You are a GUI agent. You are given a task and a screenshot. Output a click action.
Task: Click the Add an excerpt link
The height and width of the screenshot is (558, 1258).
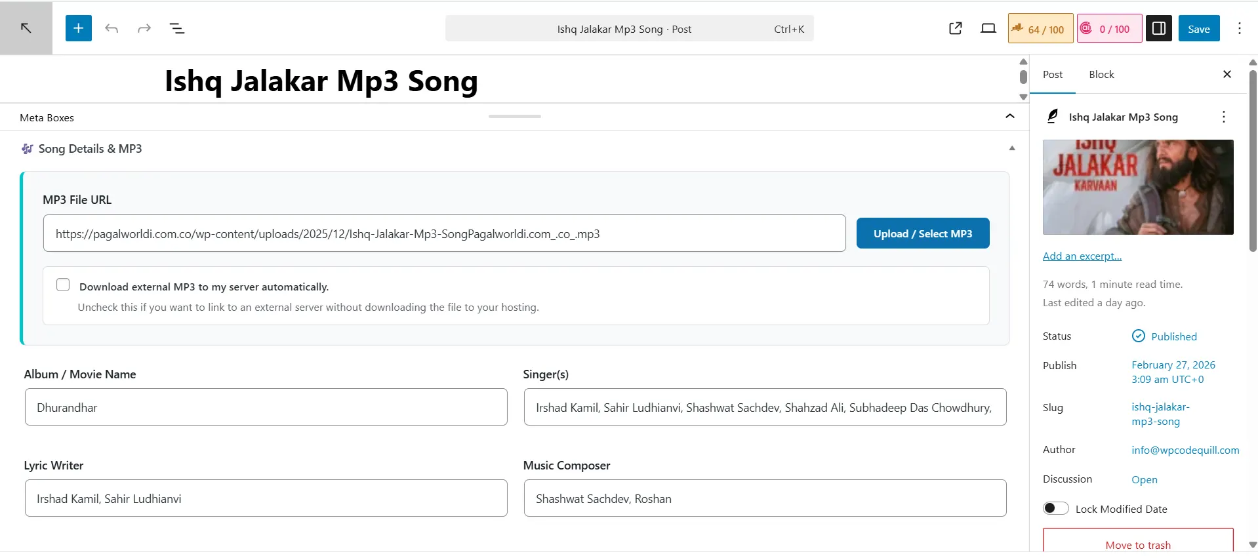click(1082, 256)
